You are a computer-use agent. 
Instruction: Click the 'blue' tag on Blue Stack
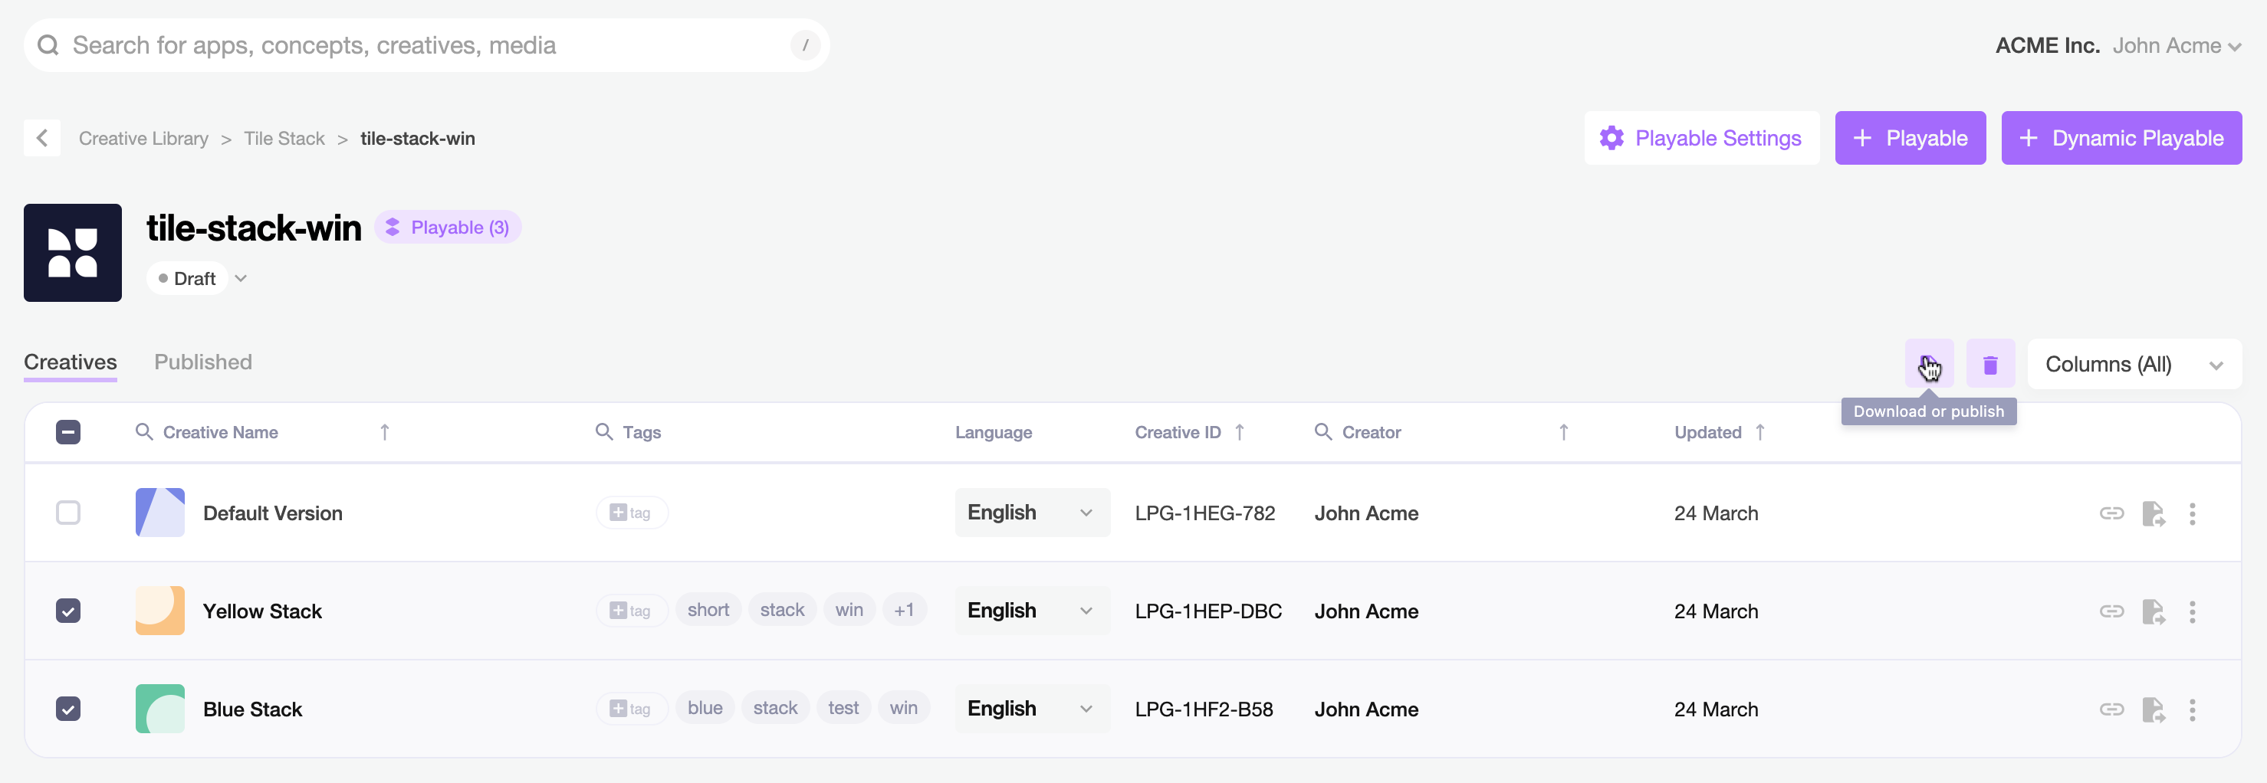click(705, 709)
